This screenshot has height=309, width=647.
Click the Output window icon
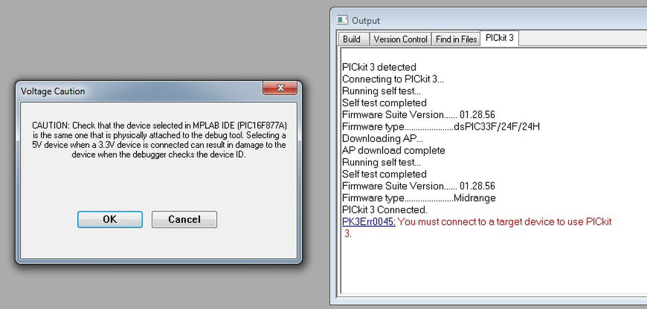(342, 20)
